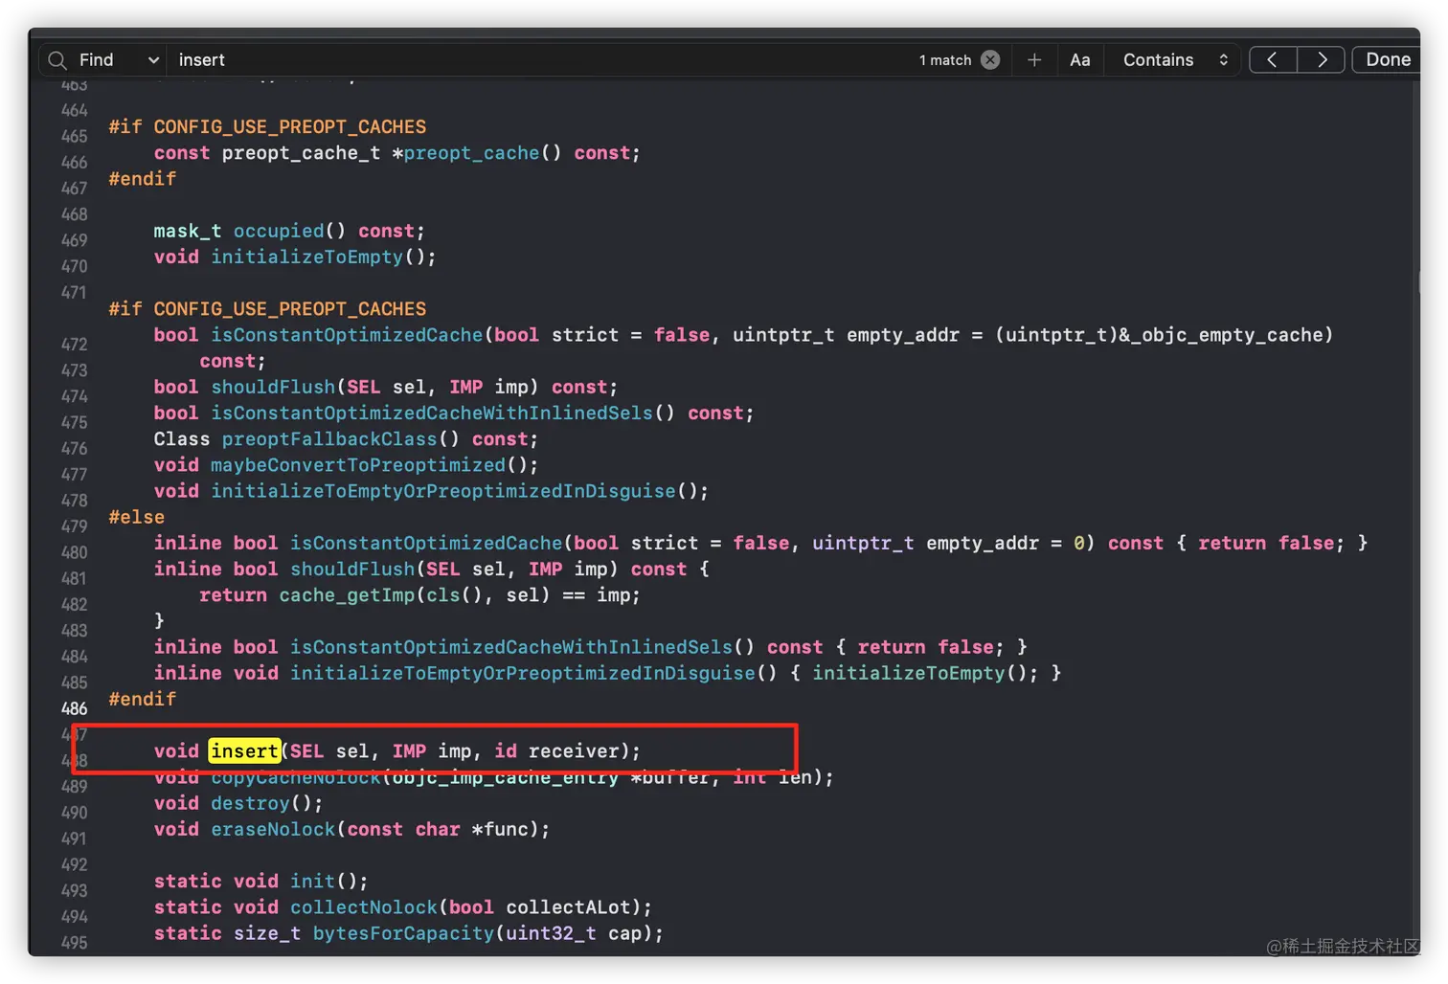Close the find bar with Done
The width and height of the screenshot is (1448, 984).
click(x=1388, y=60)
